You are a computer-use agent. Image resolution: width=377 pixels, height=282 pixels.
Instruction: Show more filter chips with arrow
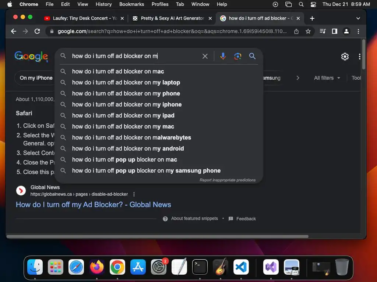tap(297, 78)
